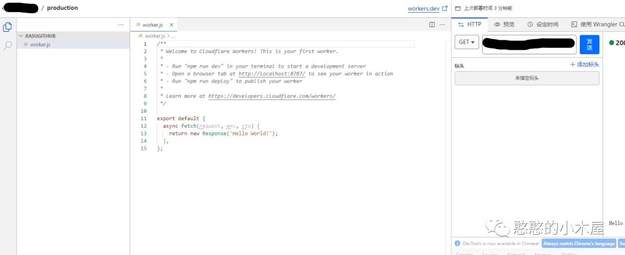Click Always match Chrome's language button
This screenshot has height=255, width=625.
[579, 243]
